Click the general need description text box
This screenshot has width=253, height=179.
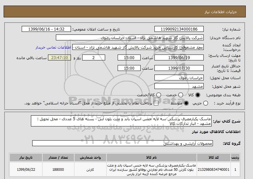[x=121, y=121]
